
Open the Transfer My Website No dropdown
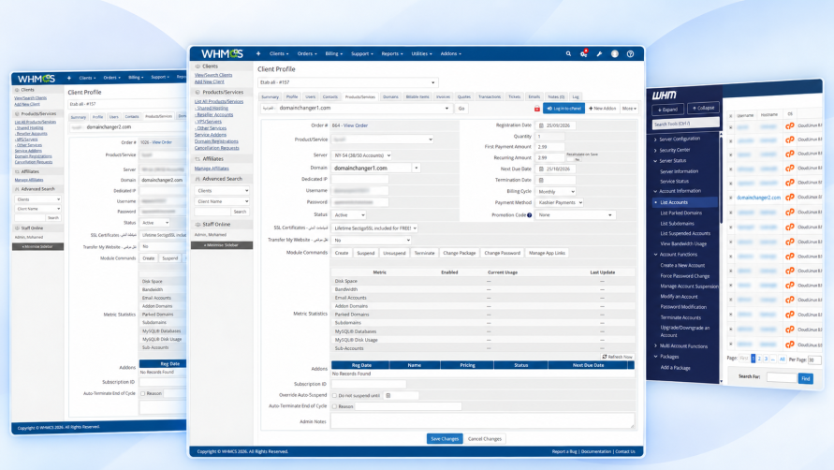point(372,240)
